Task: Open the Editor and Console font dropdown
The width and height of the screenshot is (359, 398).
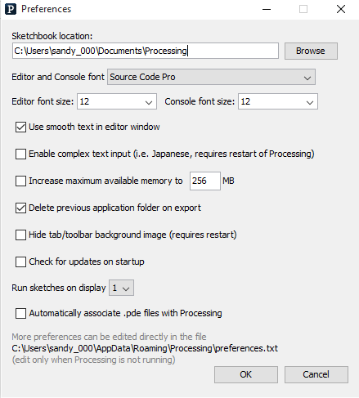Action: (x=211, y=77)
